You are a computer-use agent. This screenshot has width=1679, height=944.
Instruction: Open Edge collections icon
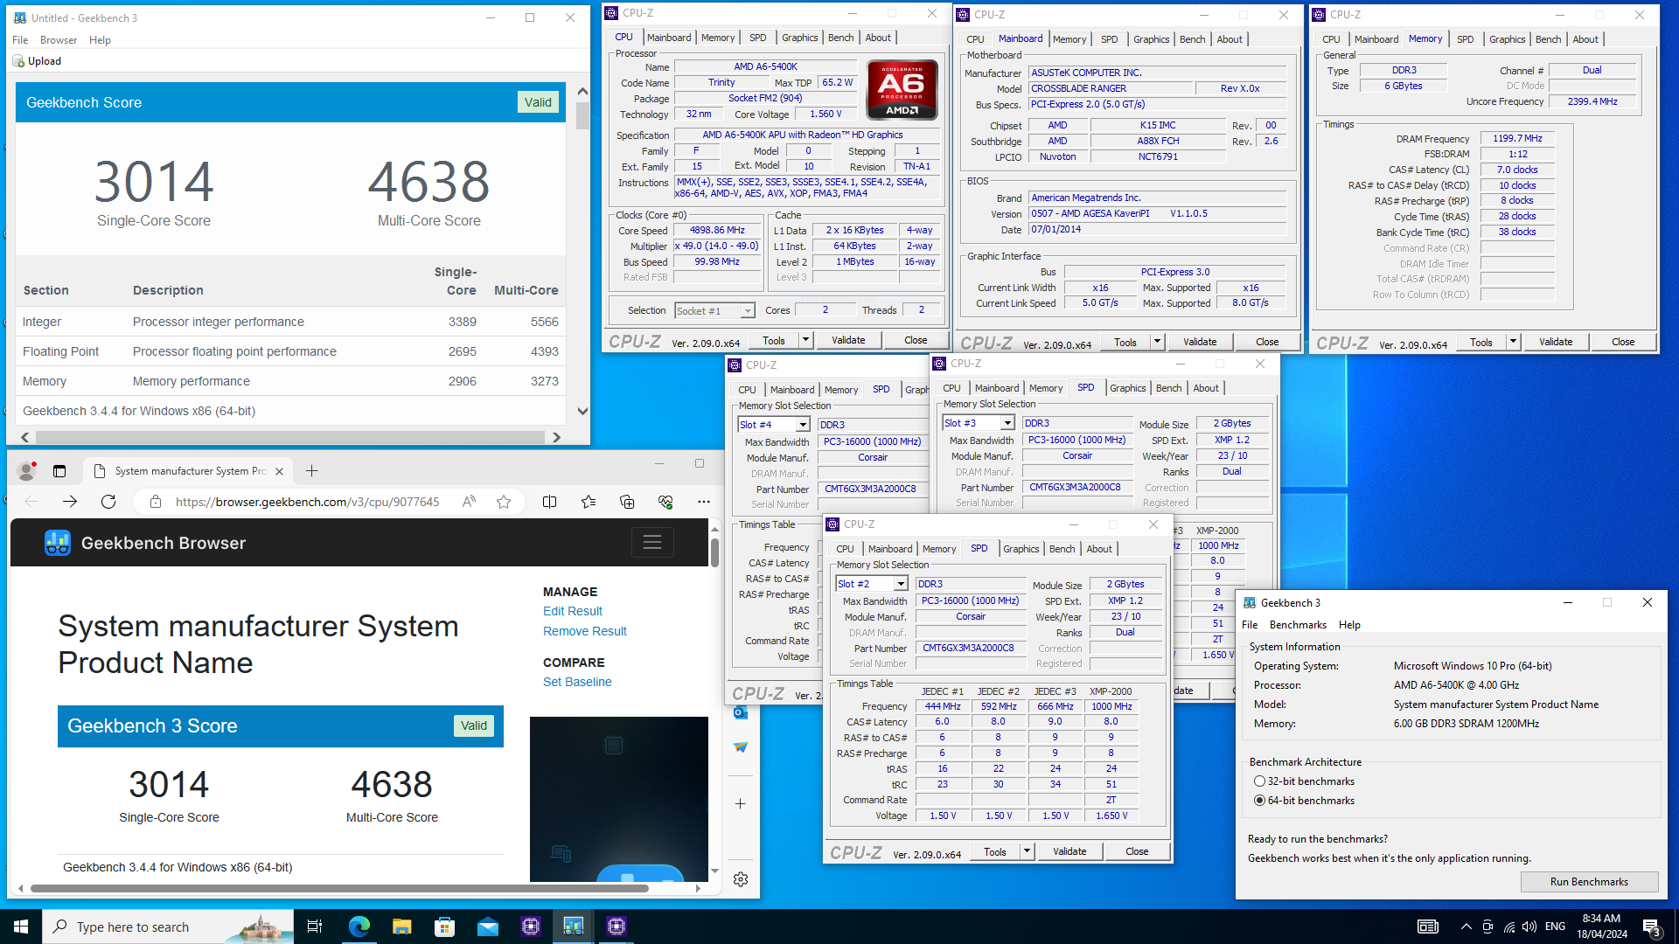[x=627, y=502]
